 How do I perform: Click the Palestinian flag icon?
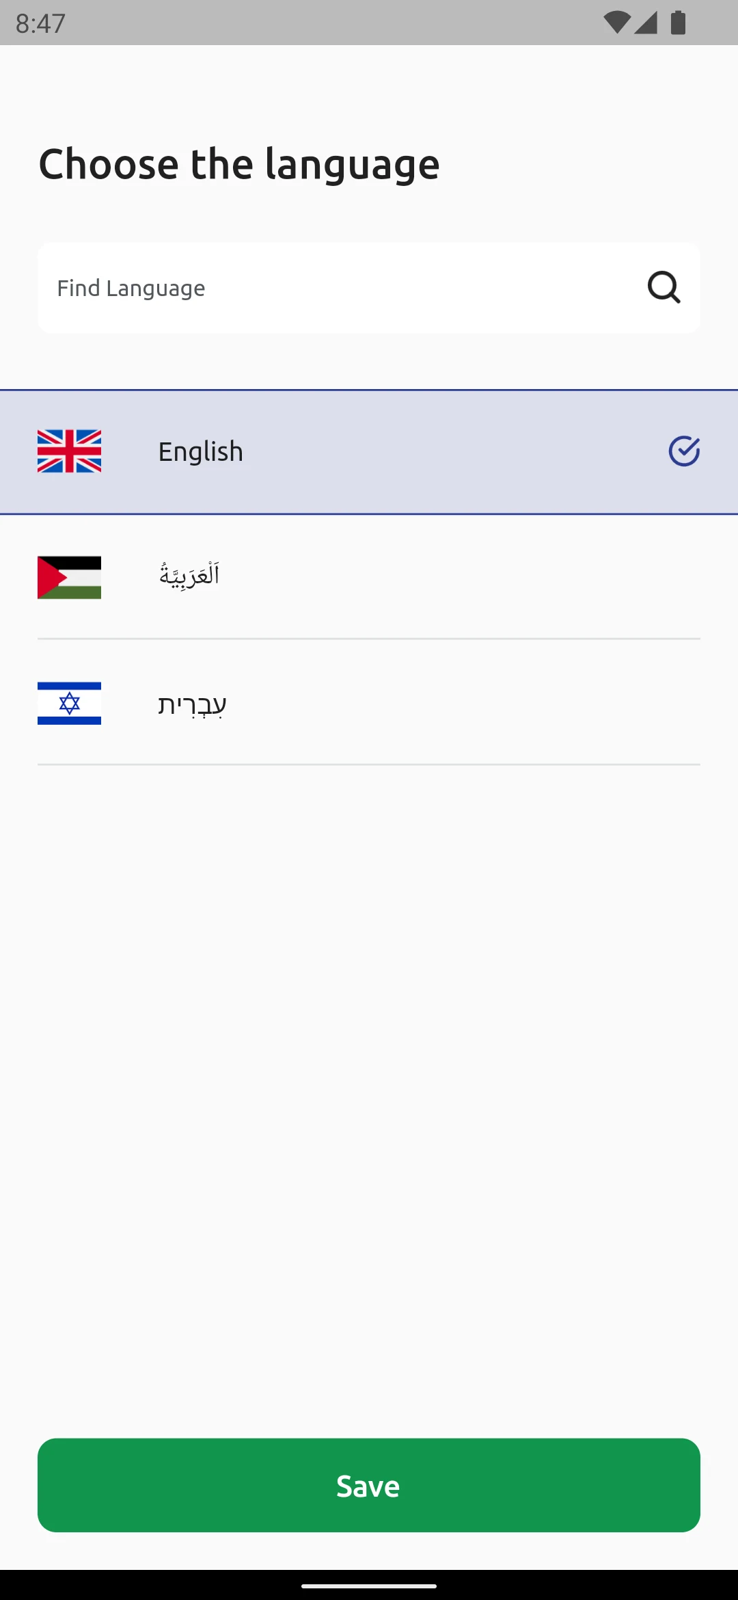coord(69,578)
